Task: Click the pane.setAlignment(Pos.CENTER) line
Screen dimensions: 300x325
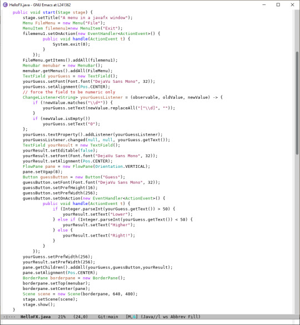Action: coord(60,273)
